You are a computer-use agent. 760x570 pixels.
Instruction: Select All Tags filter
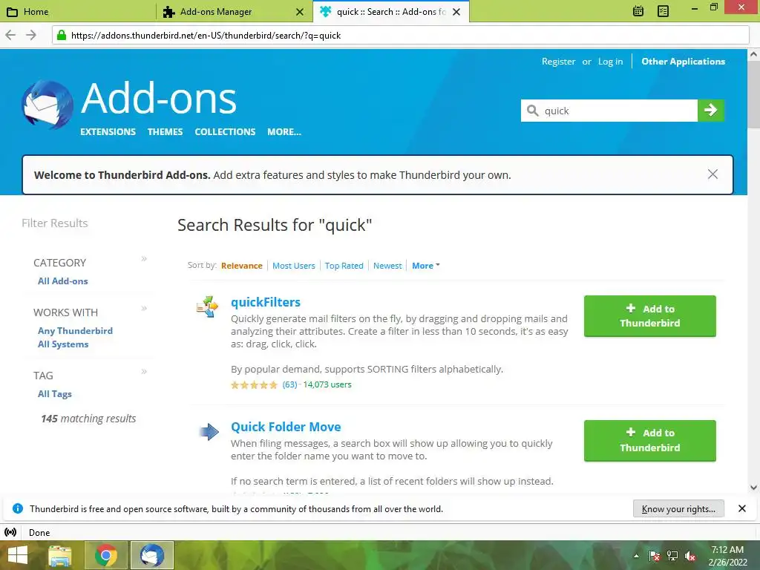pos(55,394)
